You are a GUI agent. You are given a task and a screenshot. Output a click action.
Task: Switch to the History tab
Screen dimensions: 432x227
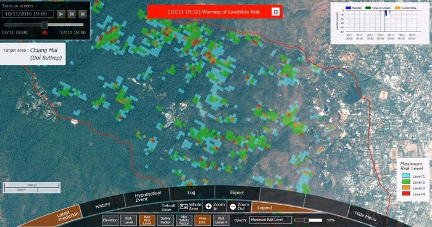pyautogui.click(x=102, y=205)
